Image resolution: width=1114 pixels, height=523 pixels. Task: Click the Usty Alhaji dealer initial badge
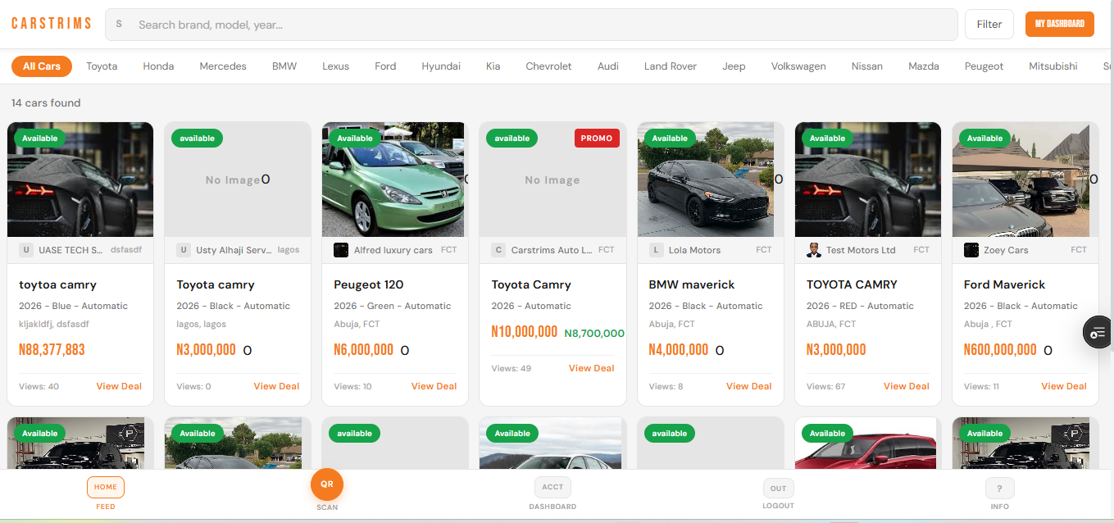184,250
